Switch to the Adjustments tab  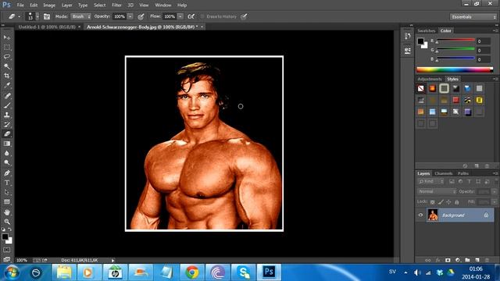(430, 79)
